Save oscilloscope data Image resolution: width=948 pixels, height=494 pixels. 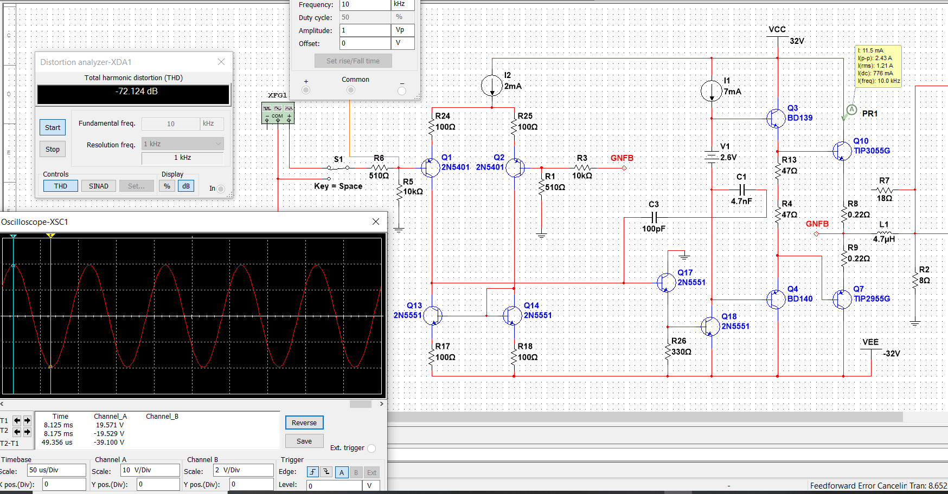[x=304, y=441]
